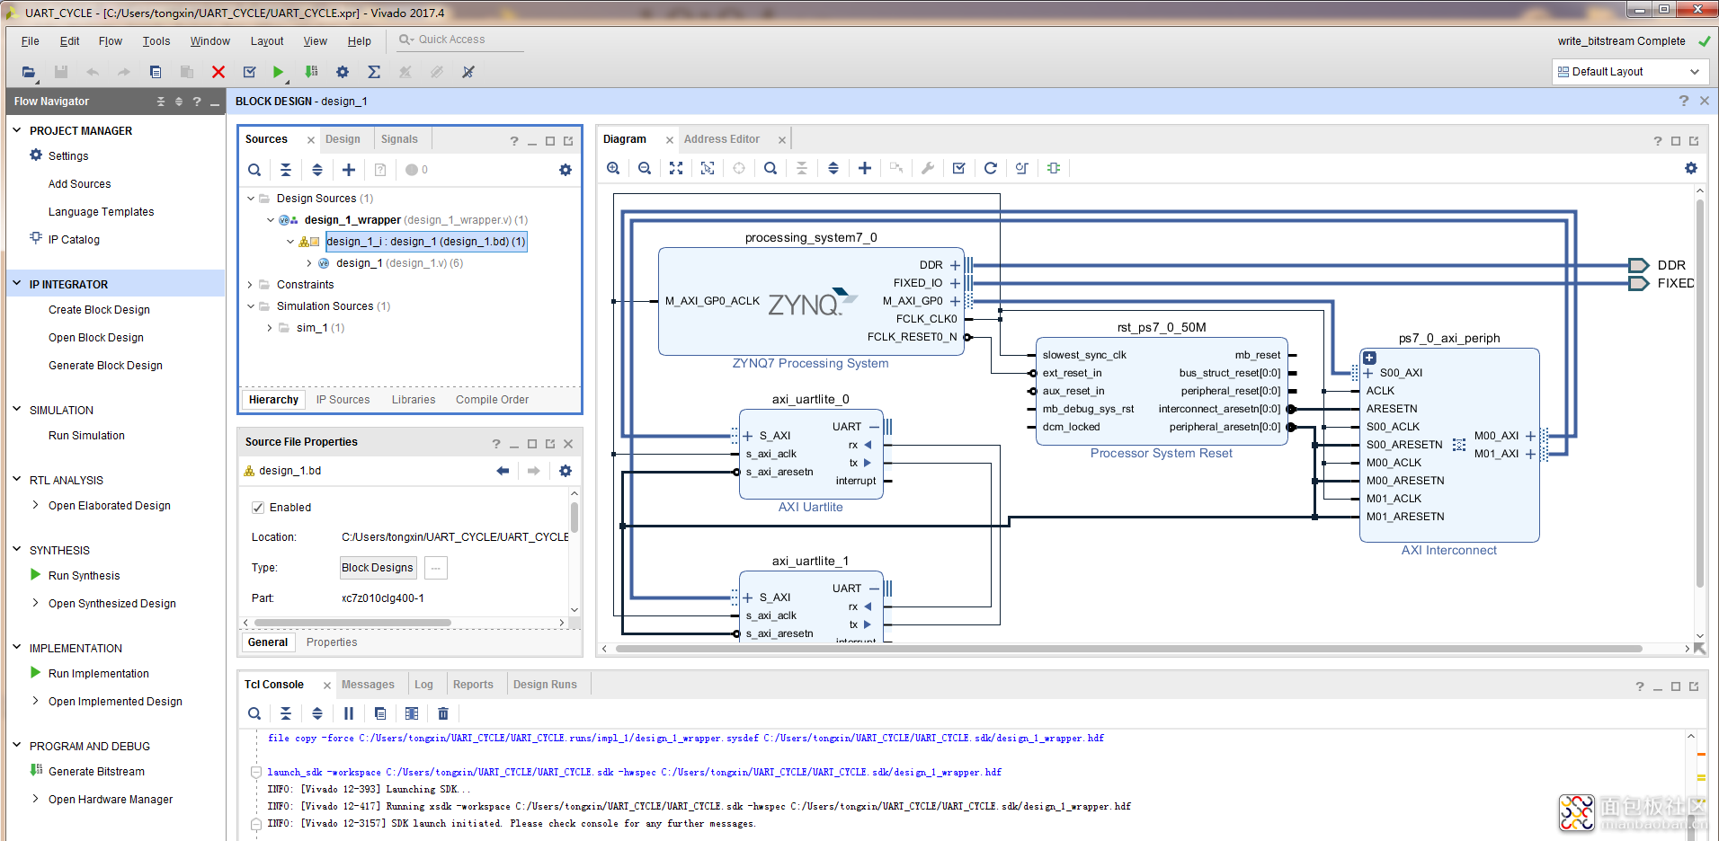Click the Type browse ellipsis button
This screenshot has width=1719, height=841.
coord(435,568)
